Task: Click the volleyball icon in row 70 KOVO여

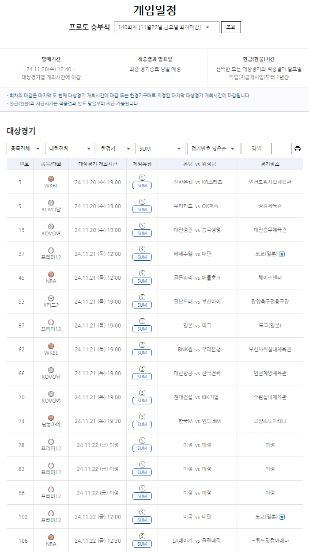Action: [x=51, y=394]
